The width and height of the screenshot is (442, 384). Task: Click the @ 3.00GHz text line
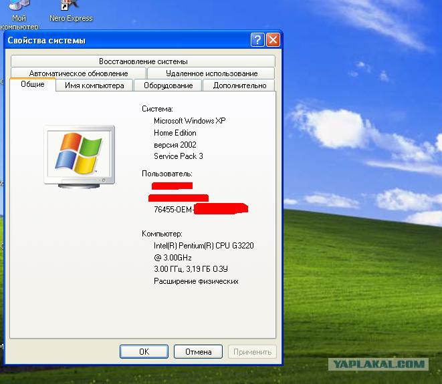click(x=173, y=258)
